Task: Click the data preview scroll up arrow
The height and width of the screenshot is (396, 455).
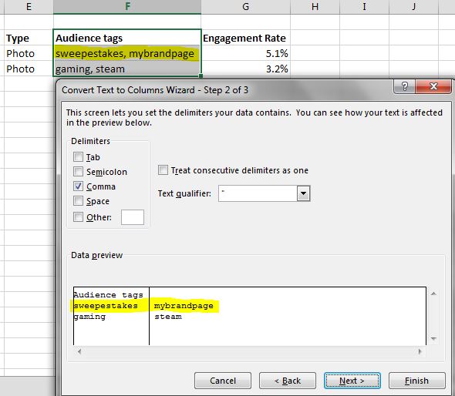Action: 434,294
